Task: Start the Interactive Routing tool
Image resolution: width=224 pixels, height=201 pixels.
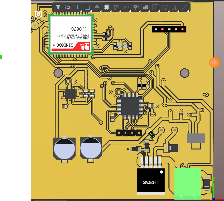Action: (117, 7)
